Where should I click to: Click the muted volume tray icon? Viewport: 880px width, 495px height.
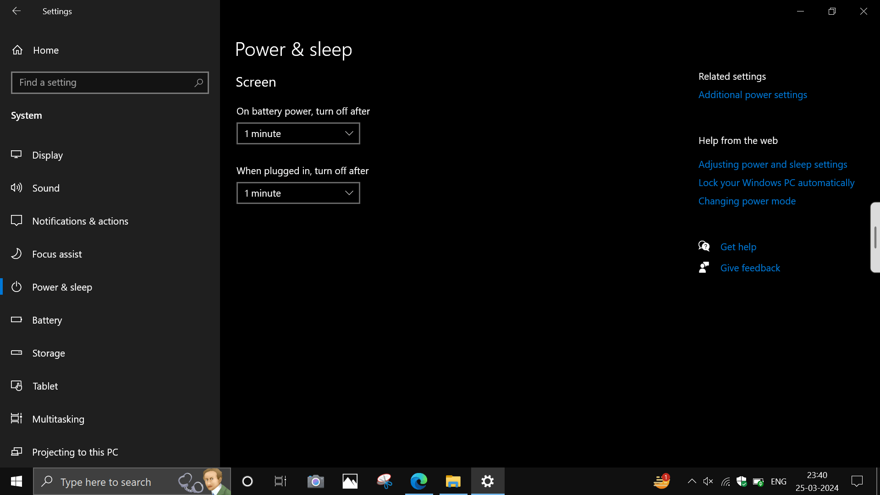click(708, 481)
